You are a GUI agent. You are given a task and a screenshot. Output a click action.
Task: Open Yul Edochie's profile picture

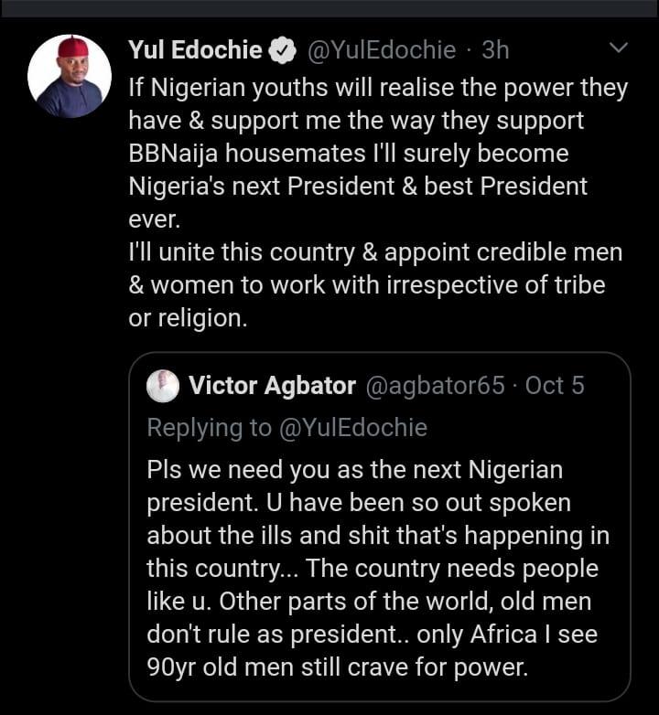point(70,77)
